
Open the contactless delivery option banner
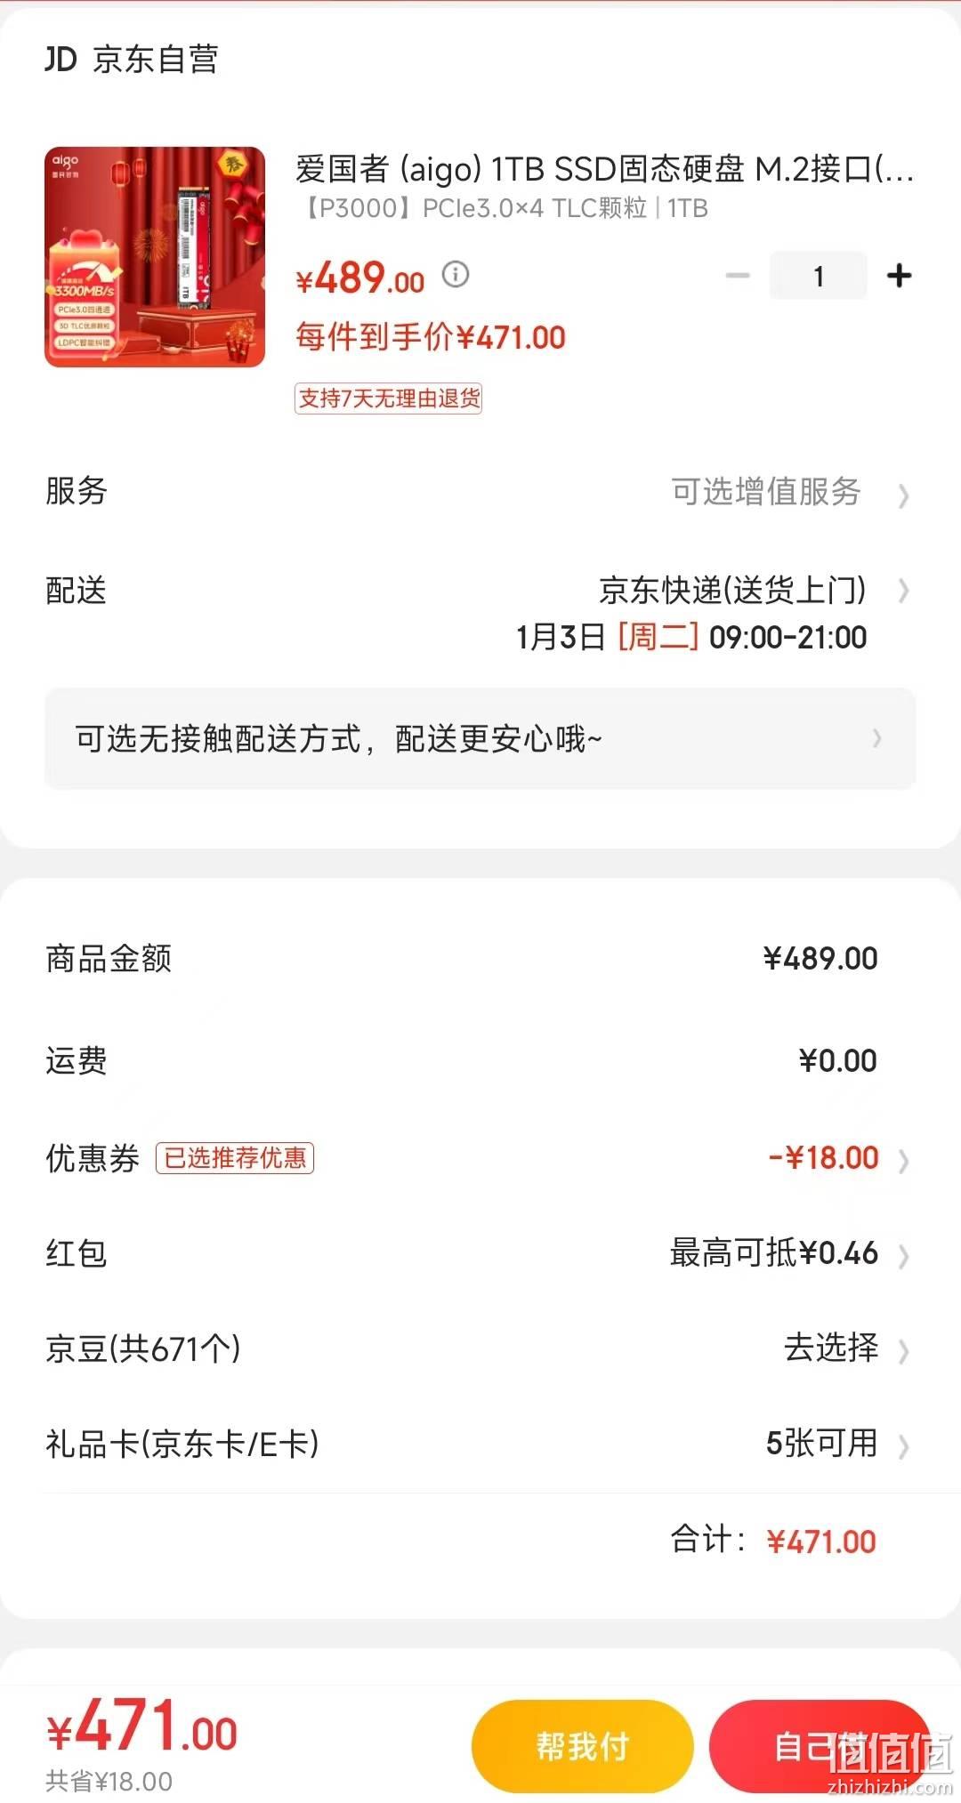480,738
